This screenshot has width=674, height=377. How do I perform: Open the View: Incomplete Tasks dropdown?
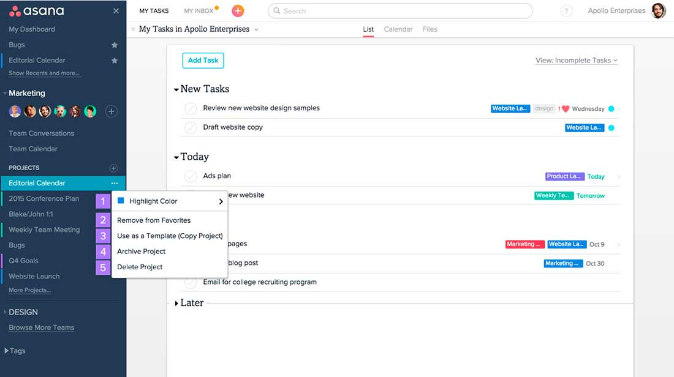(x=576, y=61)
